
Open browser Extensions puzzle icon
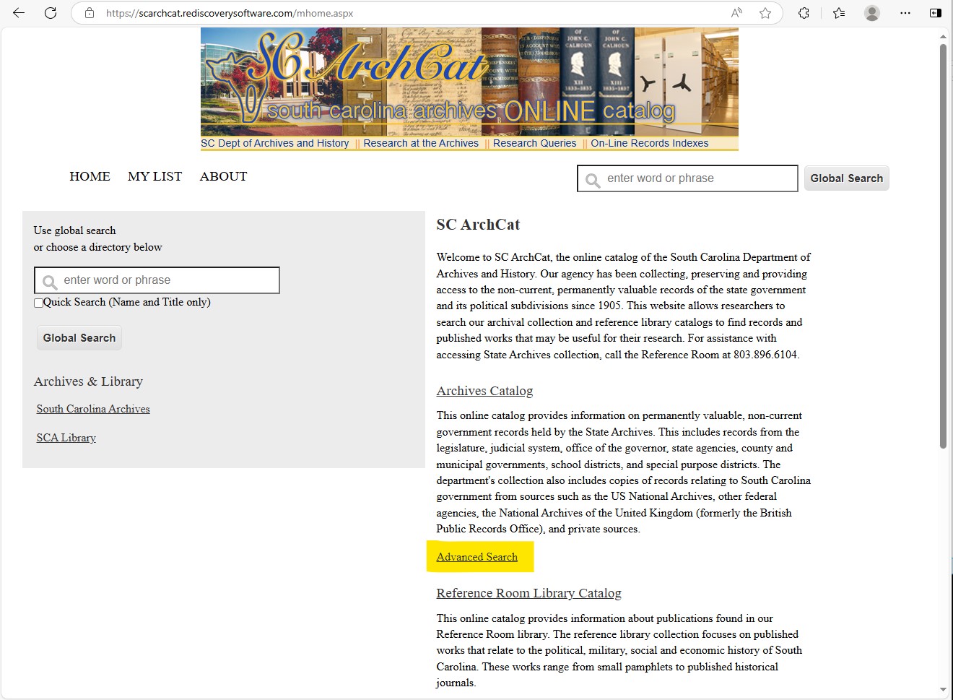tap(804, 13)
